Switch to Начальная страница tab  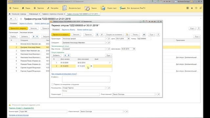[17, 14]
